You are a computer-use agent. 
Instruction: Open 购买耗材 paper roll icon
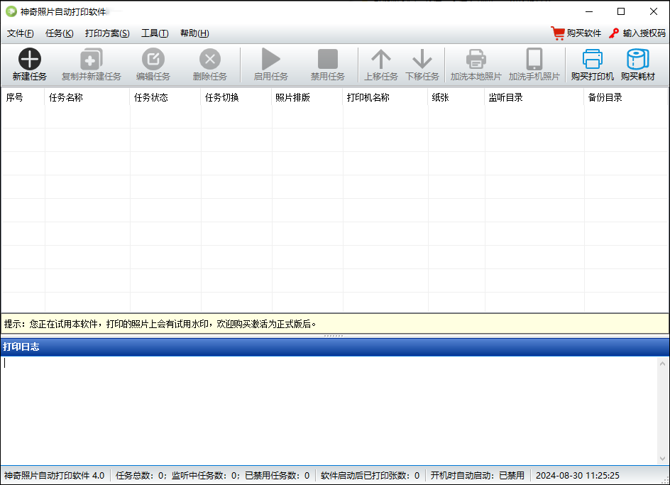(x=637, y=59)
